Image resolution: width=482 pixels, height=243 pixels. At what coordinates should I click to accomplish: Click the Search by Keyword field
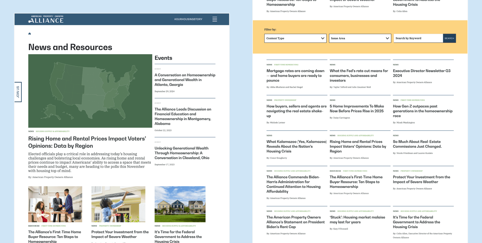tap(418, 38)
